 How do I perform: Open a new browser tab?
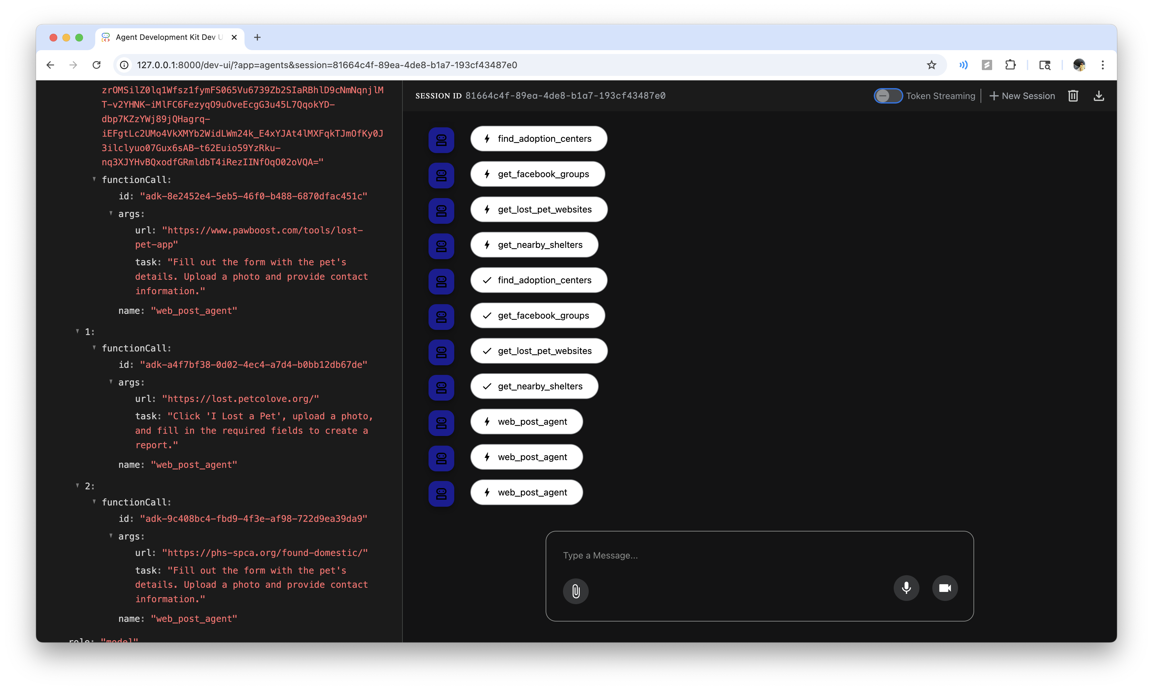coord(257,37)
